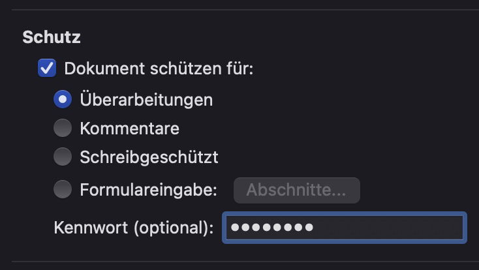
Task: Select the Schreibgeschützt radio button
Action: click(63, 157)
